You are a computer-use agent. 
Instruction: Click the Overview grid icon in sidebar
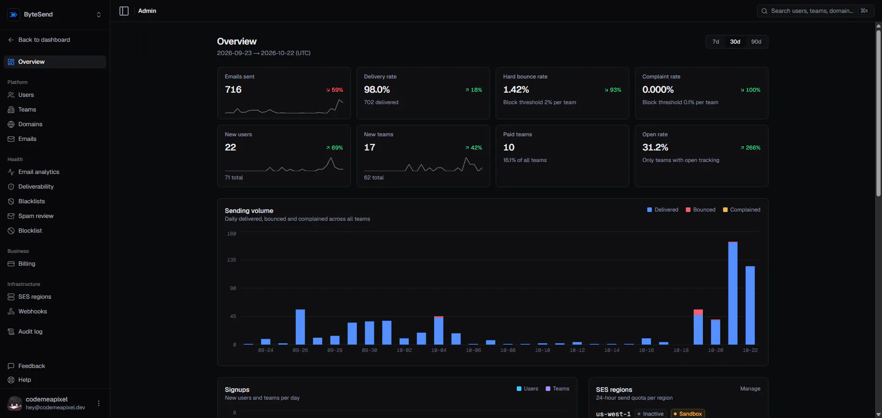(11, 62)
